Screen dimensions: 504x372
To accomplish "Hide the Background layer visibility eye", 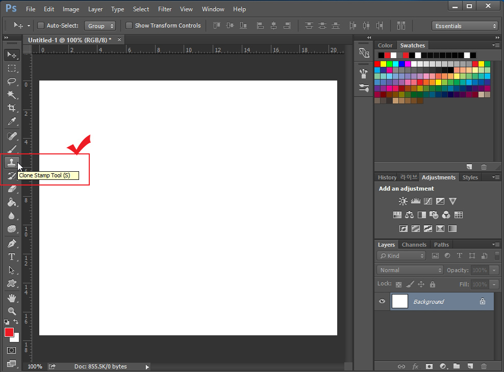I will click(382, 301).
